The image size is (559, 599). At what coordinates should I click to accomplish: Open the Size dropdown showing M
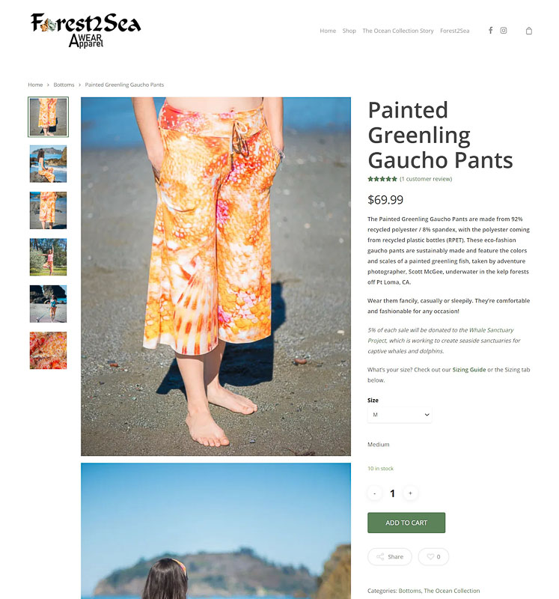tap(400, 415)
